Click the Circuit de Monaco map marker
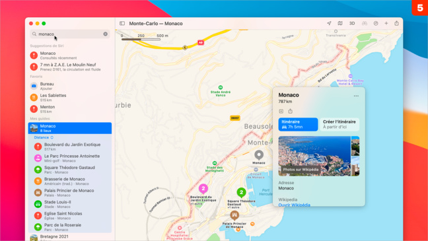This screenshot has height=241, width=428. pyautogui.click(x=256, y=170)
